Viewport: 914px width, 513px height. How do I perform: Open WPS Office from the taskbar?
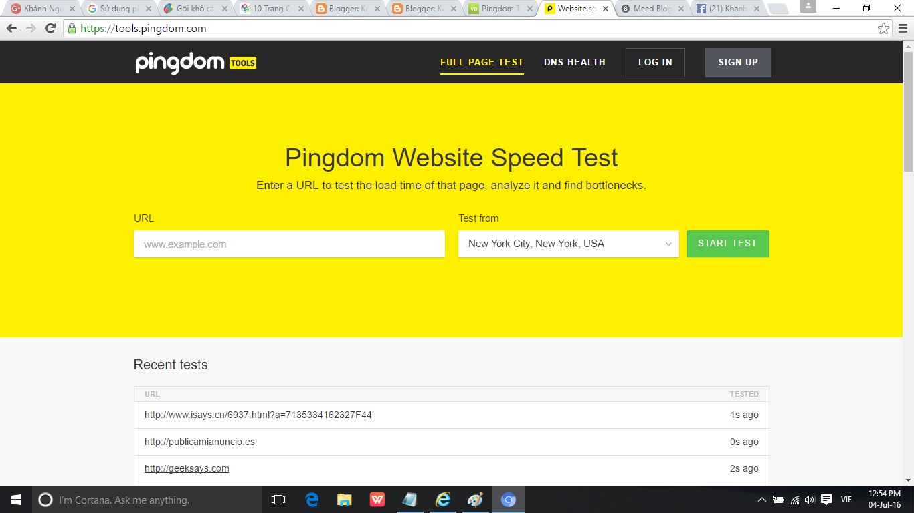[377, 500]
